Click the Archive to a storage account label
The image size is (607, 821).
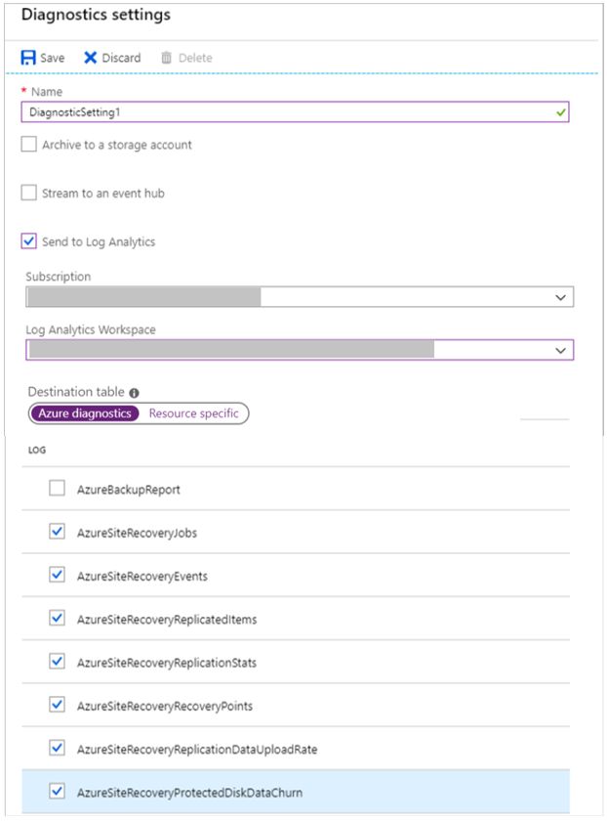[117, 145]
